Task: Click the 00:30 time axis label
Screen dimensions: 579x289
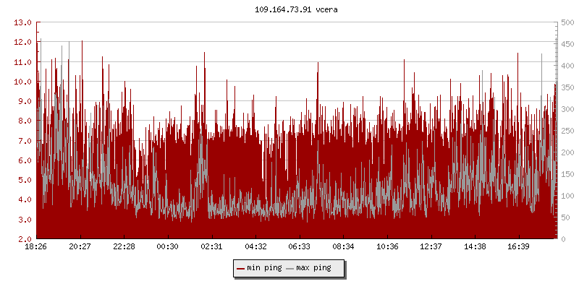Action: [x=167, y=246]
